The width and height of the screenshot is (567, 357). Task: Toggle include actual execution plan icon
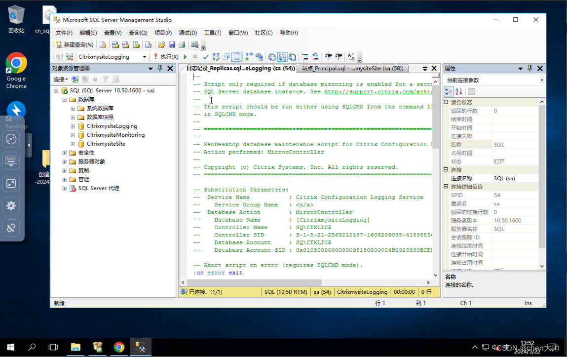pos(249,57)
